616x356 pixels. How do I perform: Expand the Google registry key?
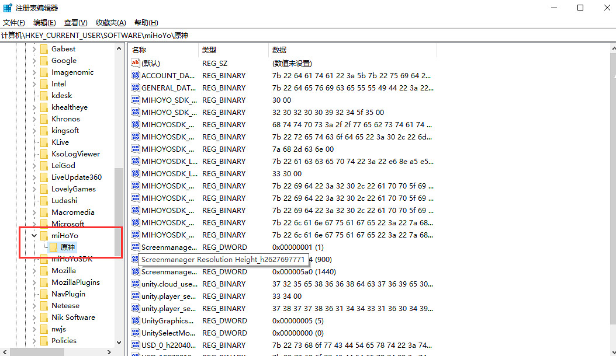pos(34,61)
